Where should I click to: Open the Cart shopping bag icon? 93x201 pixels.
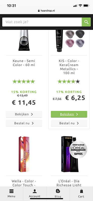pyautogui.click(x=81, y=191)
